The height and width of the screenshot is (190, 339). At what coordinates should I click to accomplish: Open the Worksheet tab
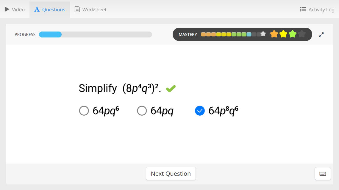pos(90,10)
